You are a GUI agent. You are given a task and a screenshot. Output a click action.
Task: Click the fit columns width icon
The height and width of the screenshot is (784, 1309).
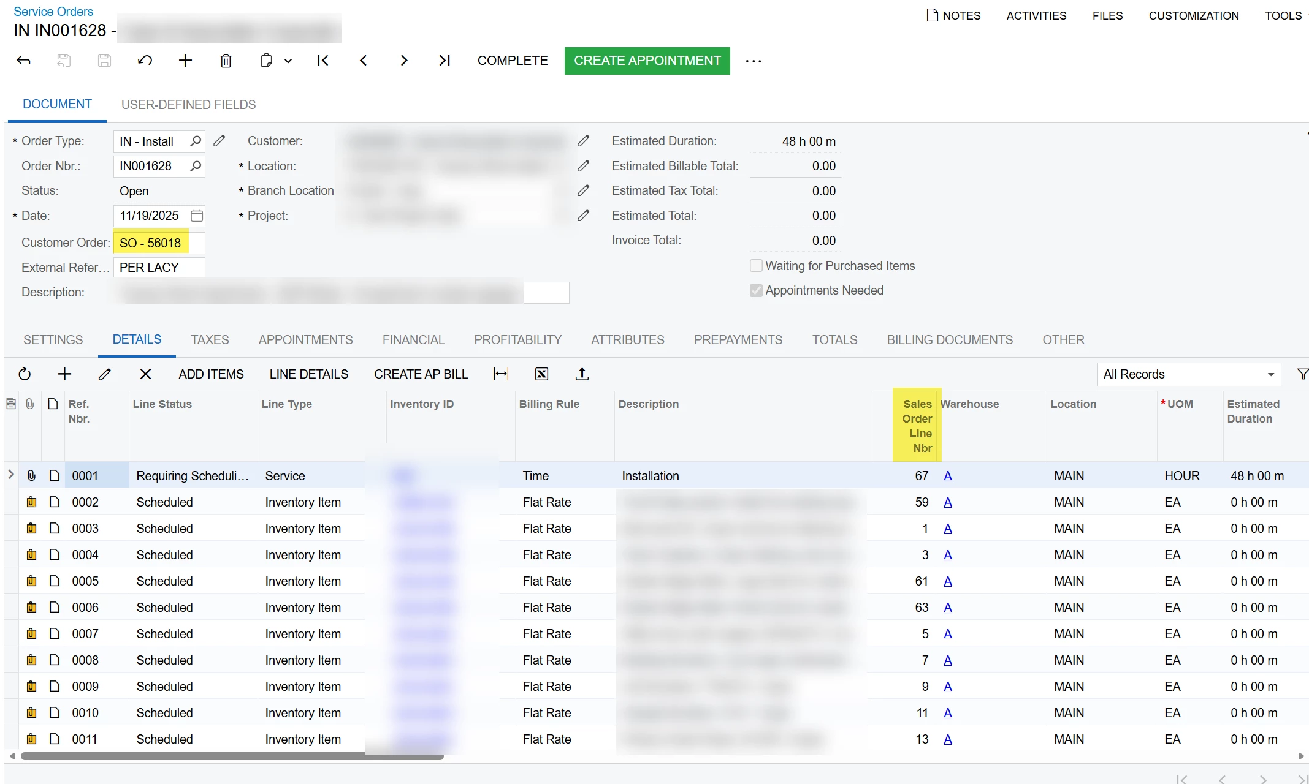tap(501, 374)
